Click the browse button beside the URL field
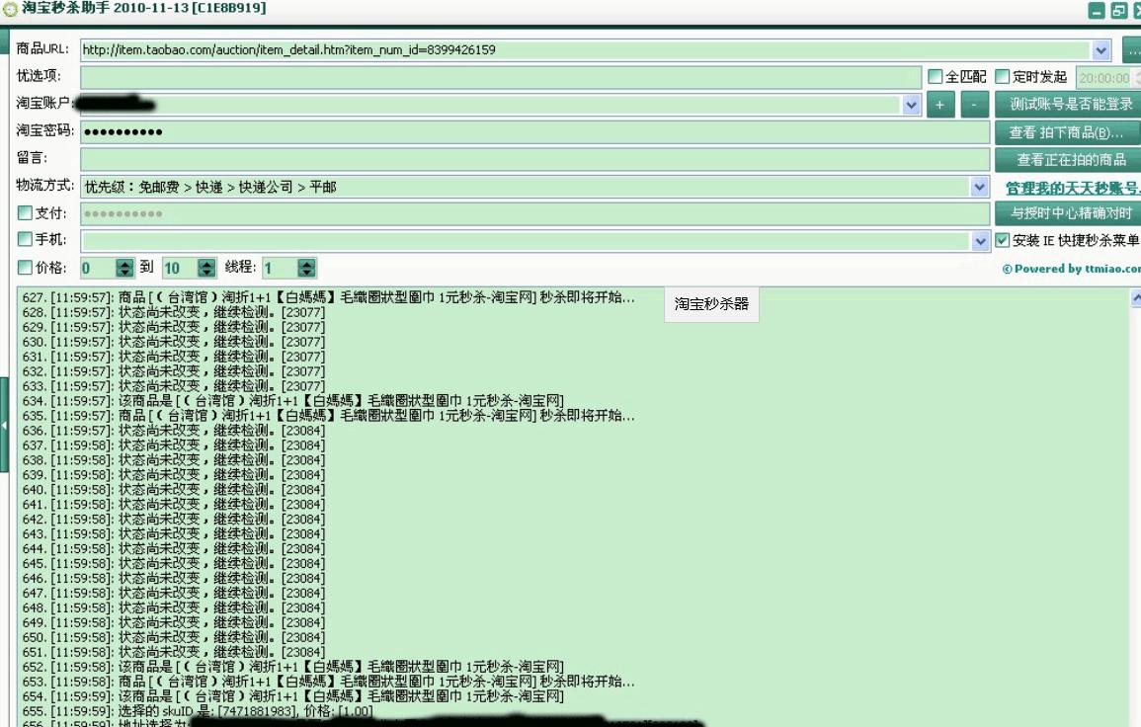Screen dimensions: 1141x727 tap(1131, 50)
